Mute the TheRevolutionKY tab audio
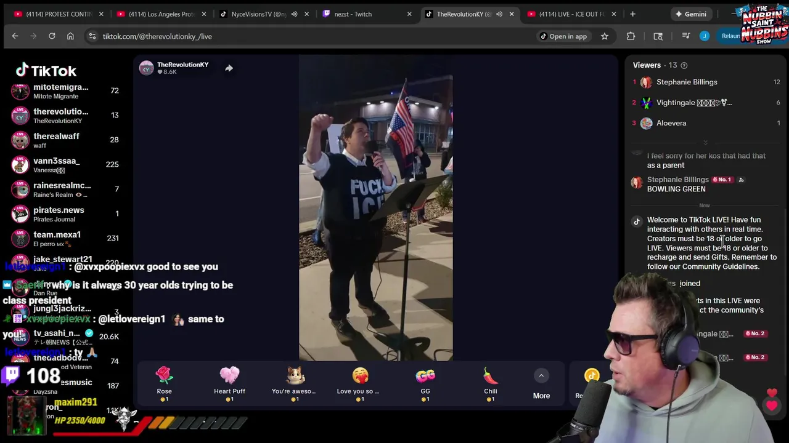Screen dimensions: 789x443 click(499, 14)
